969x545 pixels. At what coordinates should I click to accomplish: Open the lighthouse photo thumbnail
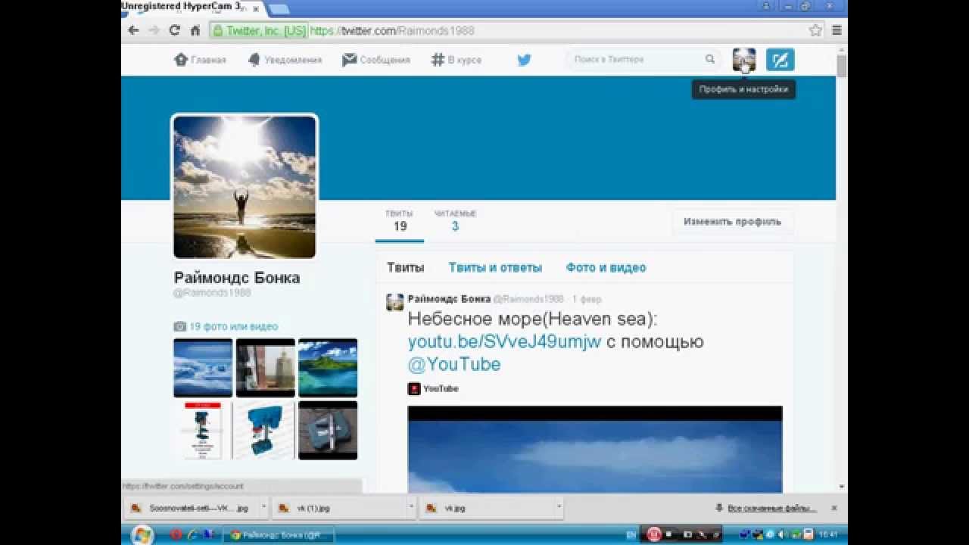coord(266,368)
